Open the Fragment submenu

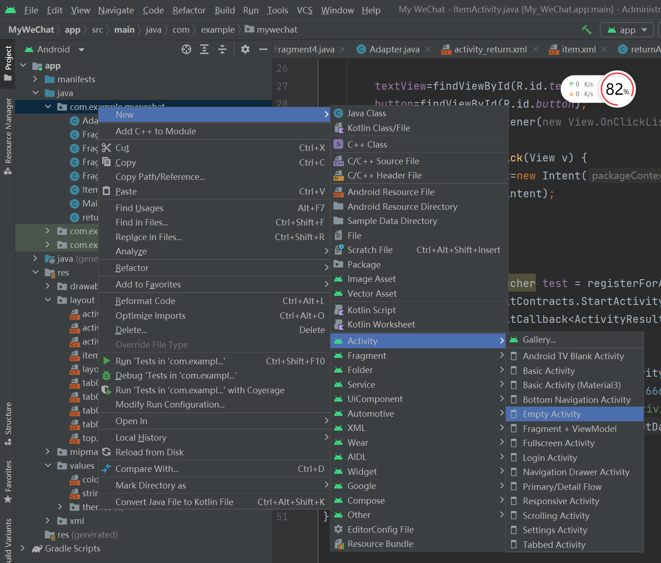[x=419, y=356]
